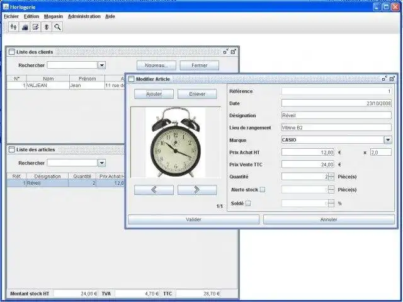Click the Ajouter image button

tap(154, 94)
